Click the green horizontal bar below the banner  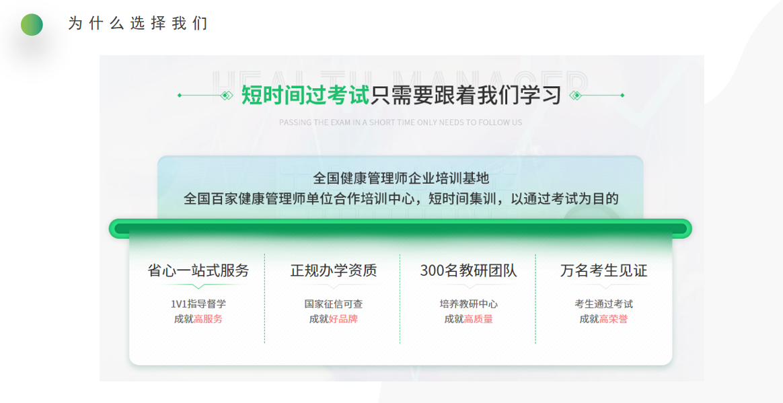pyautogui.click(x=400, y=229)
